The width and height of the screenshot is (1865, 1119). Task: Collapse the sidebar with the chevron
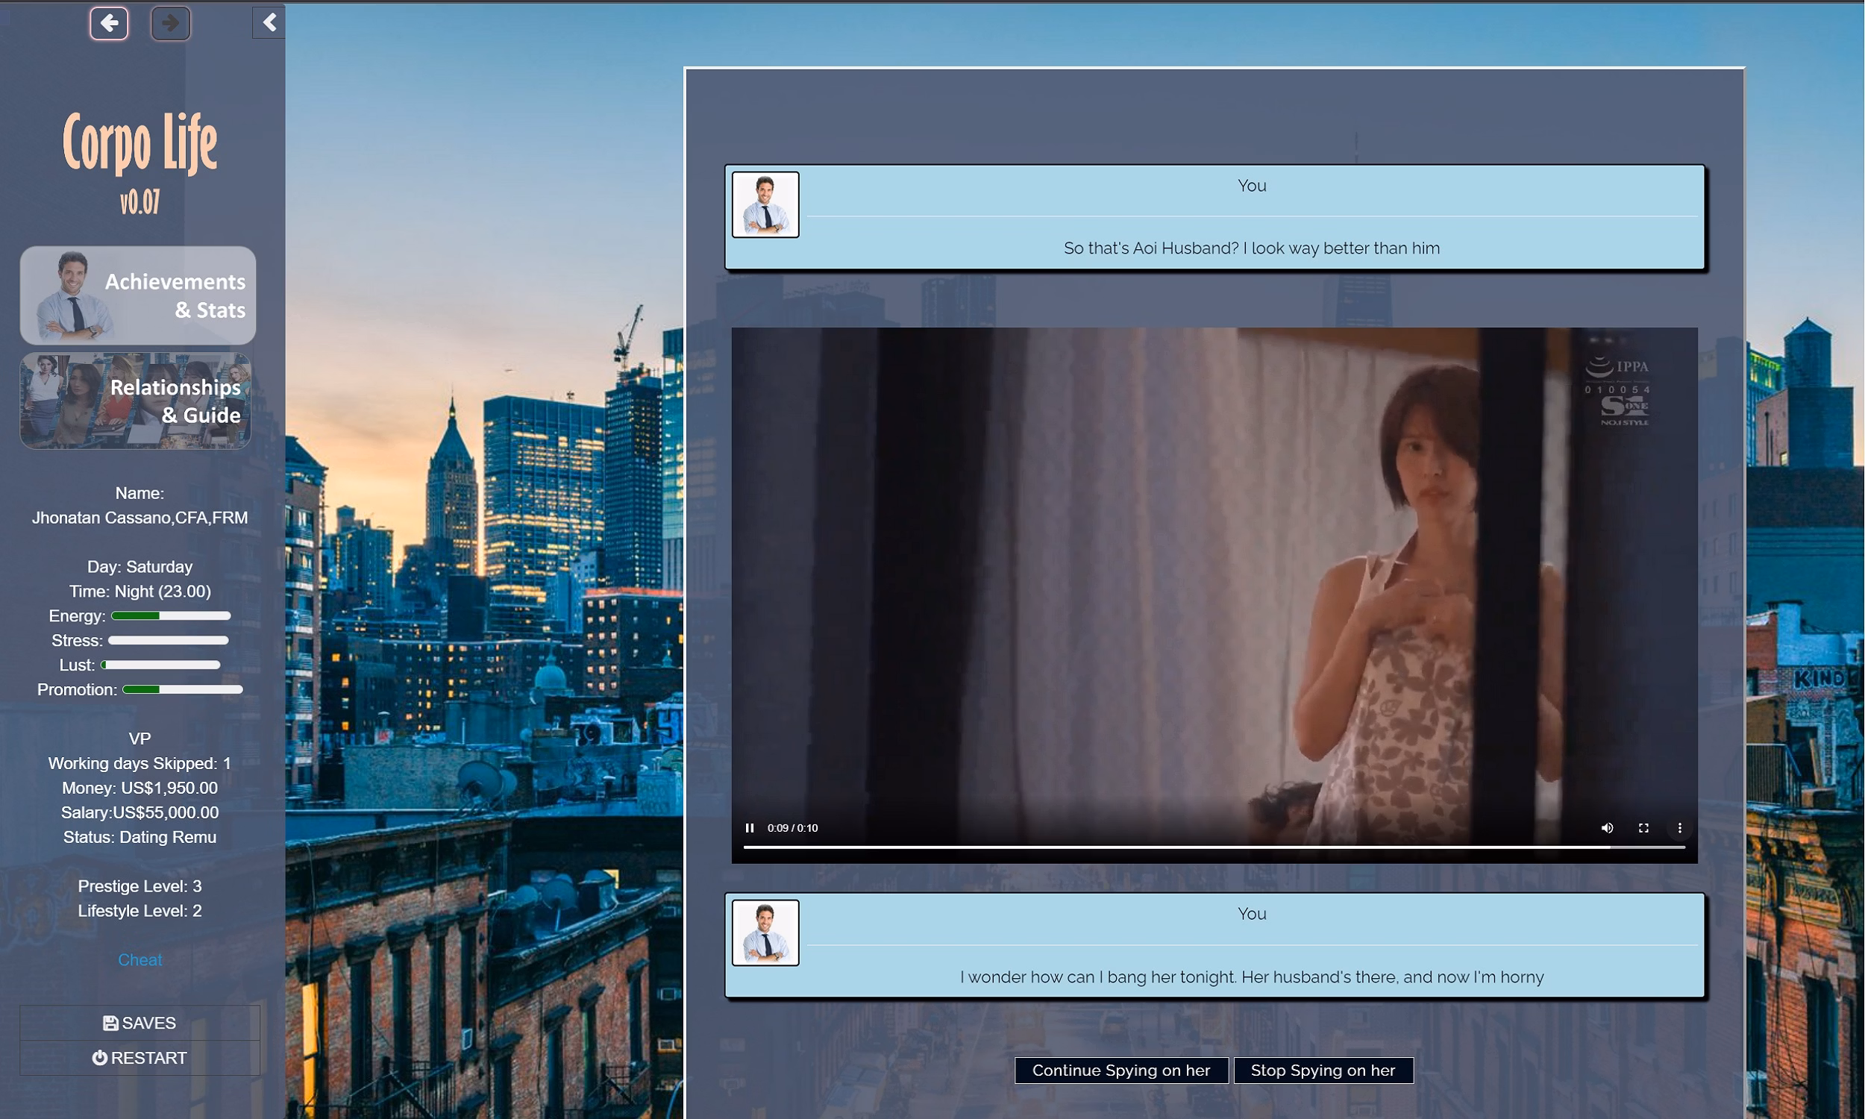coord(269,22)
